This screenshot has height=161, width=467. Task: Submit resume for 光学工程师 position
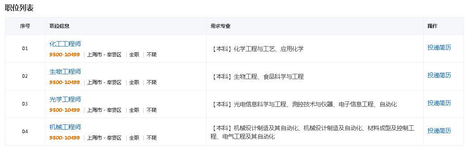pyautogui.click(x=439, y=103)
